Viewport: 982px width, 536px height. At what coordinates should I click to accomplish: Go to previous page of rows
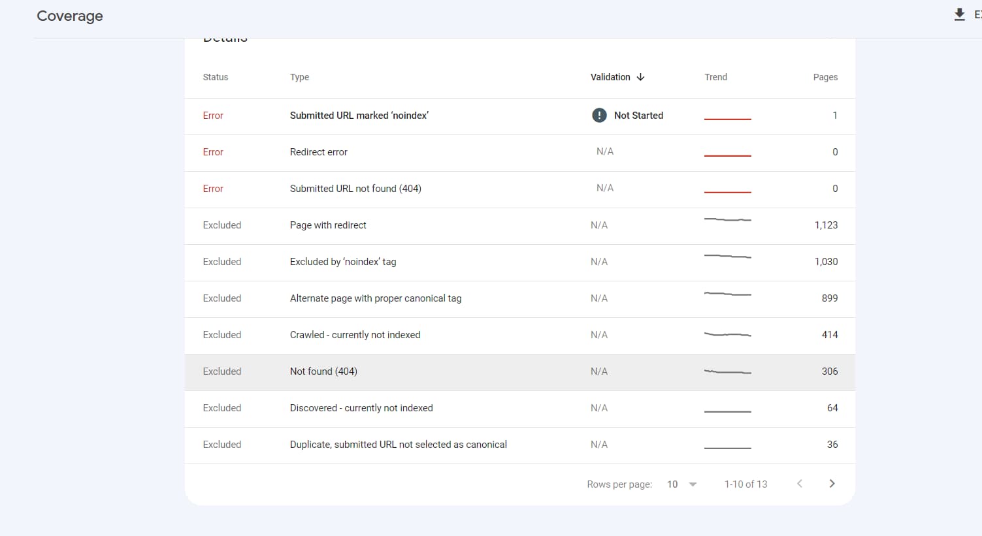pos(800,484)
